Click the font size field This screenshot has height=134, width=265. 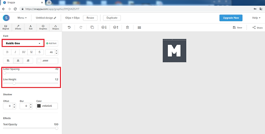pyautogui.click(x=50, y=52)
